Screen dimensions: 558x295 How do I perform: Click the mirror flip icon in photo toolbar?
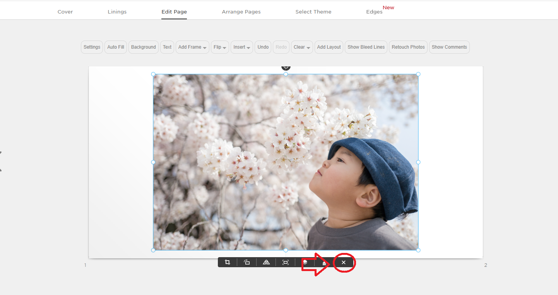pos(266,263)
